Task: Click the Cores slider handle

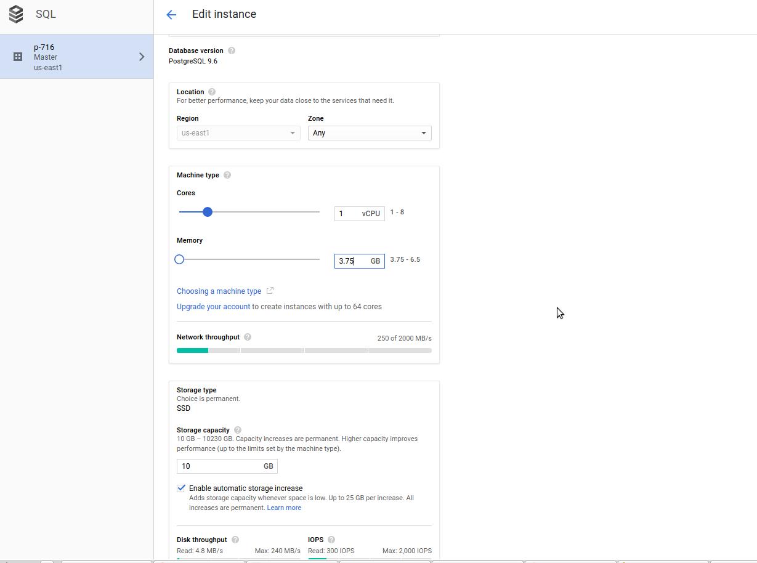Action: pyautogui.click(x=208, y=212)
